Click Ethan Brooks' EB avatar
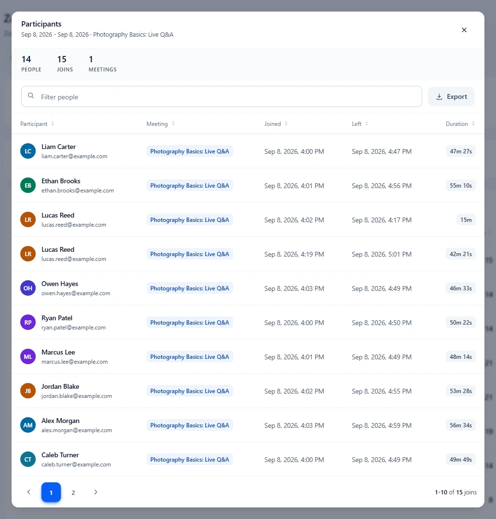496x519 pixels. click(x=28, y=186)
